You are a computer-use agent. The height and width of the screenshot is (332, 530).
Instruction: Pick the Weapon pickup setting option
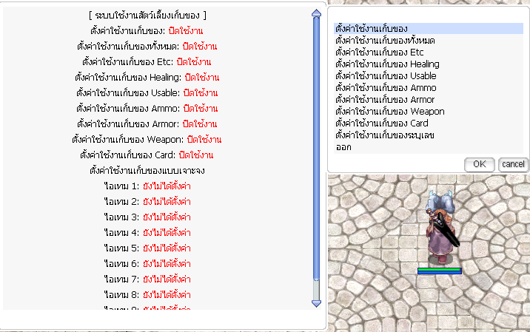389,112
